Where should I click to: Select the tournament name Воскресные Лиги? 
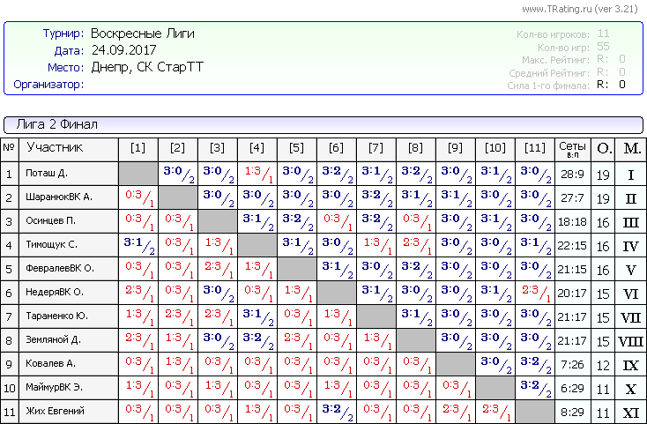coord(143,33)
